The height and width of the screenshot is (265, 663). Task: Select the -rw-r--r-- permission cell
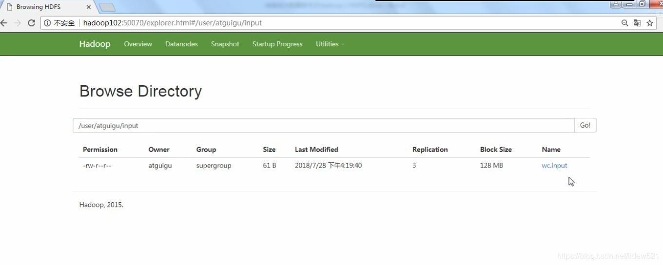click(97, 166)
